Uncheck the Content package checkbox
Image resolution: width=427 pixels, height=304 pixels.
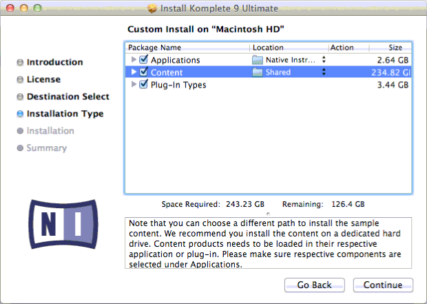[x=143, y=72]
